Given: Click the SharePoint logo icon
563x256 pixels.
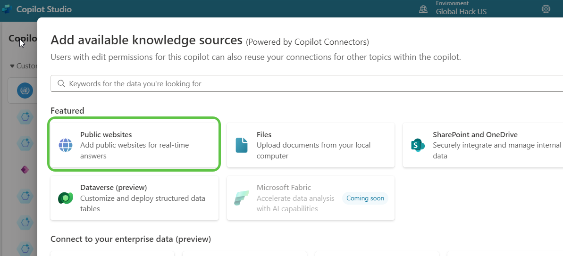Looking at the screenshot, I should point(418,145).
